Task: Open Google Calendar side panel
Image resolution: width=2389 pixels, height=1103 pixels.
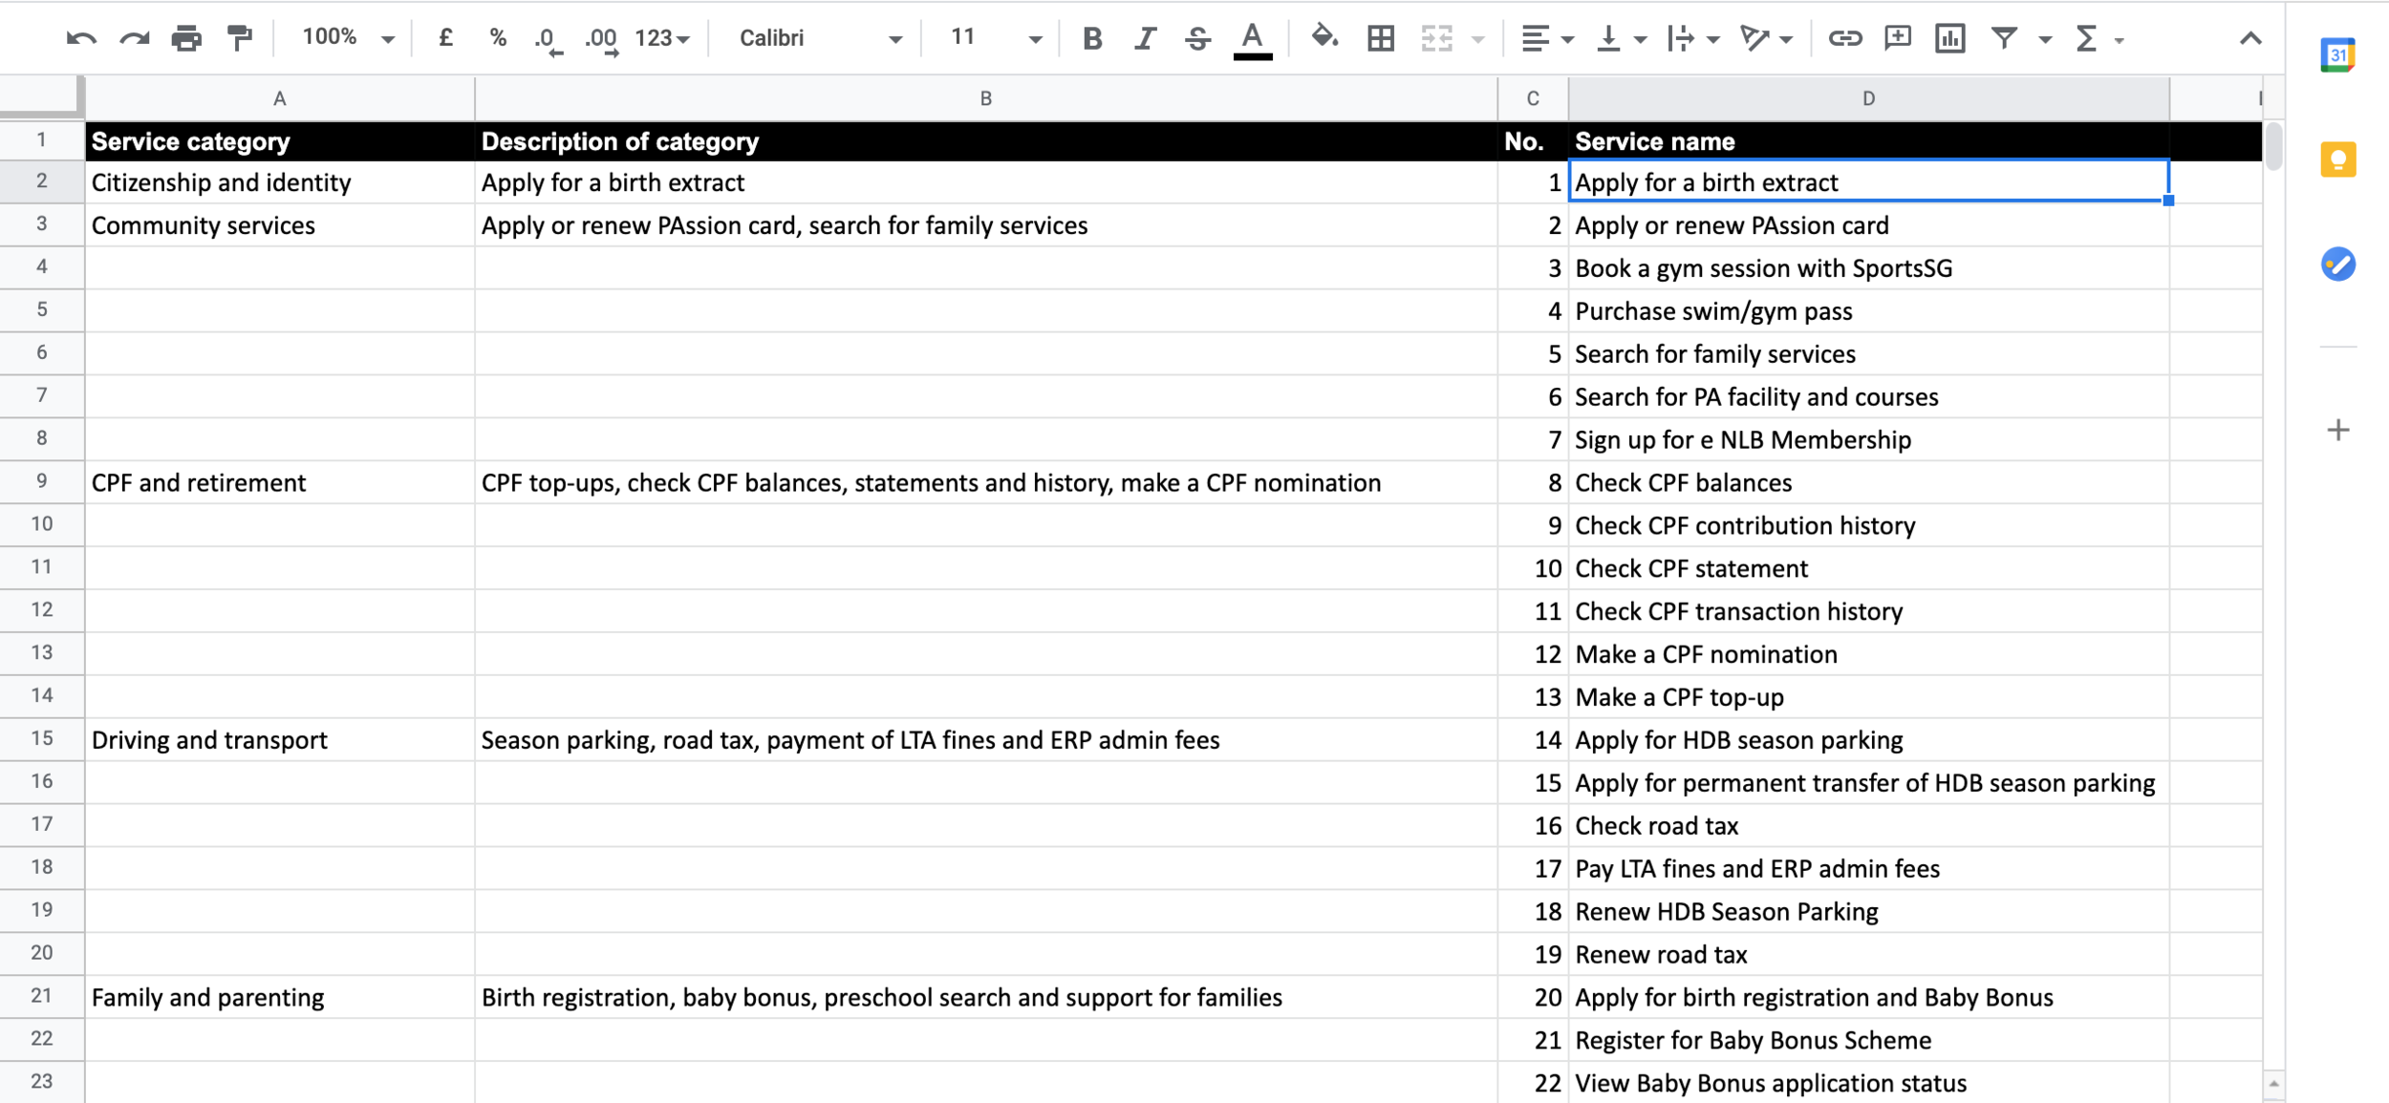Action: (x=2337, y=54)
